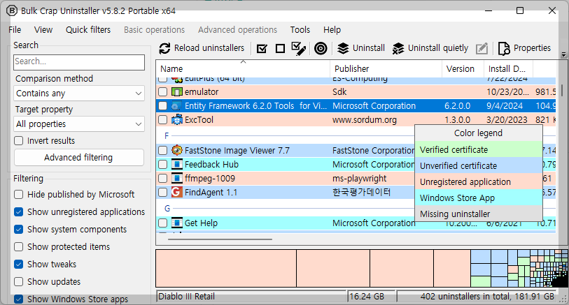Image resolution: width=569 pixels, height=305 pixels.
Task: Uncheck Show Windows Store apps
Action: point(18,299)
